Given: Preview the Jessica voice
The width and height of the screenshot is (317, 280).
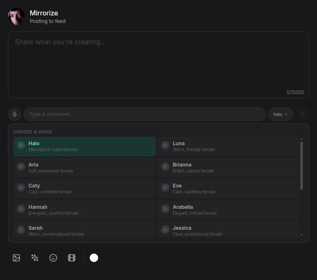Looking at the screenshot, I should tap(165, 230).
